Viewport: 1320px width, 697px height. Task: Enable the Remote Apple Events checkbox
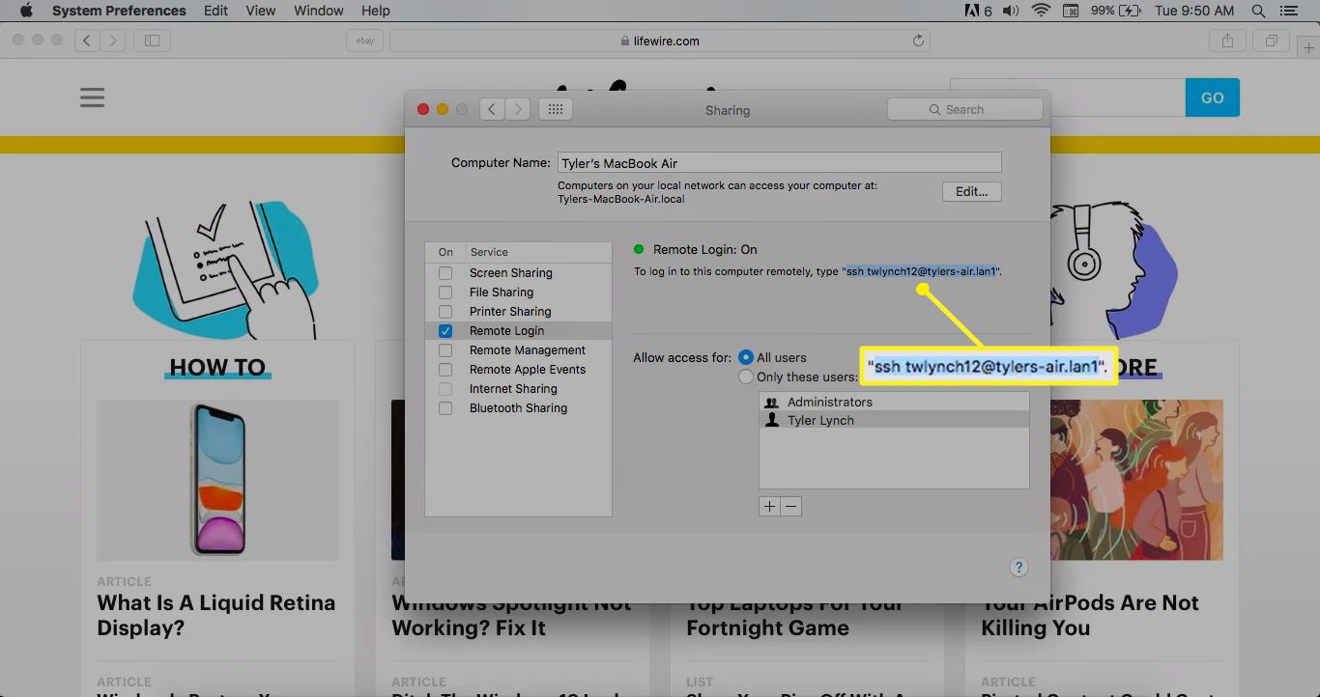coord(445,370)
